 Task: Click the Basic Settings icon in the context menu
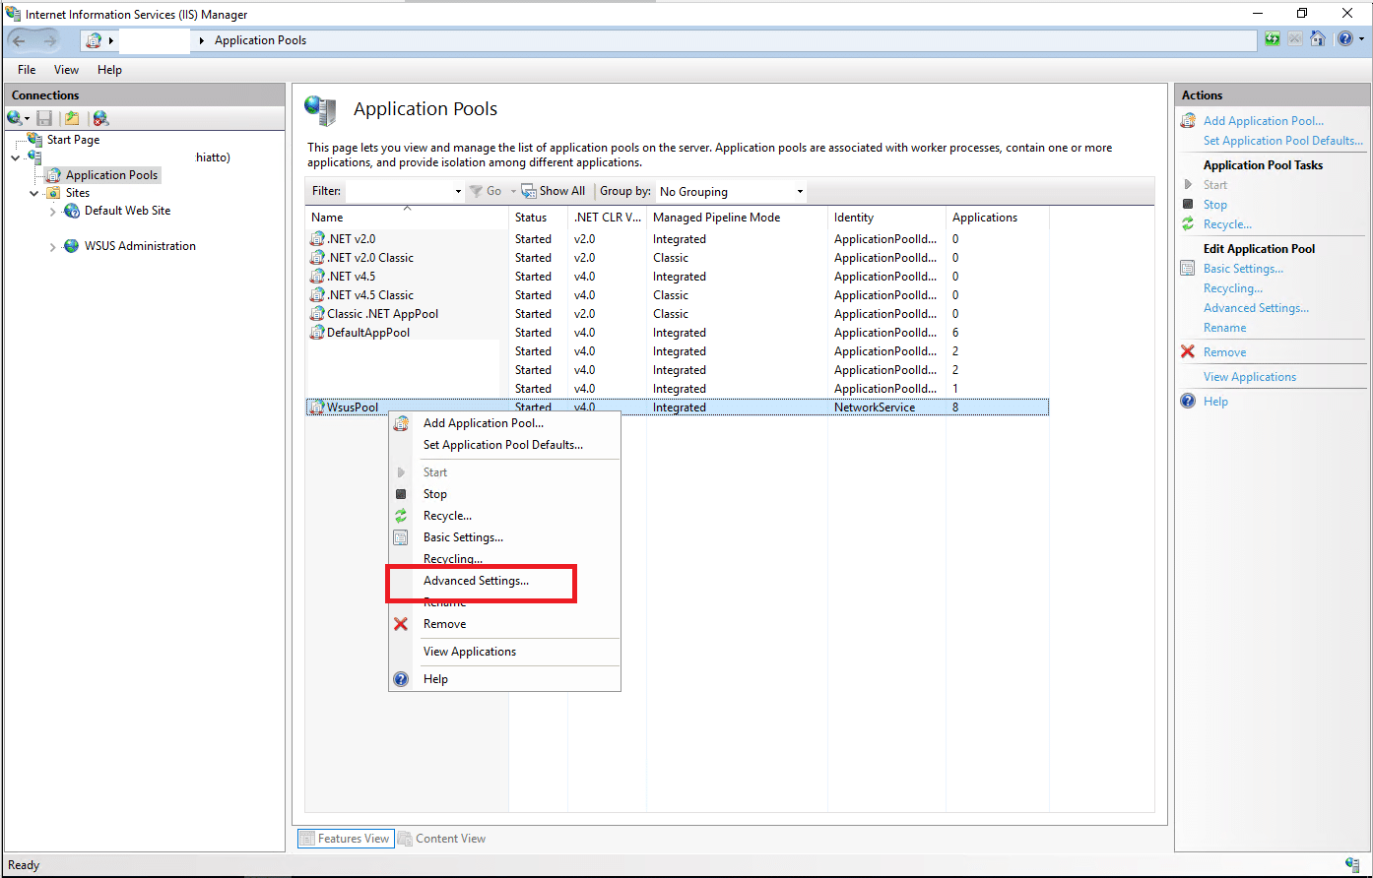[401, 537]
